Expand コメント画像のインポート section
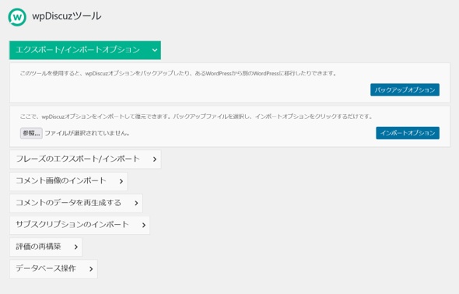 tap(68, 181)
